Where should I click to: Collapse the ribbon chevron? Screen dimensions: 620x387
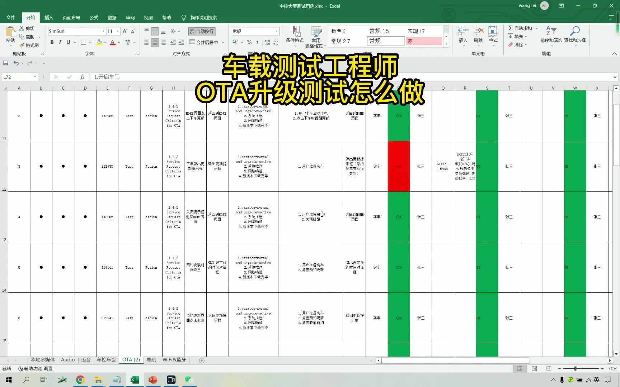coord(614,54)
